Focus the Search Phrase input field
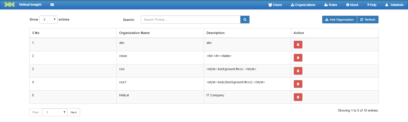The height and width of the screenshot is (122, 408). pyautogui.click(x=191, y=19)
